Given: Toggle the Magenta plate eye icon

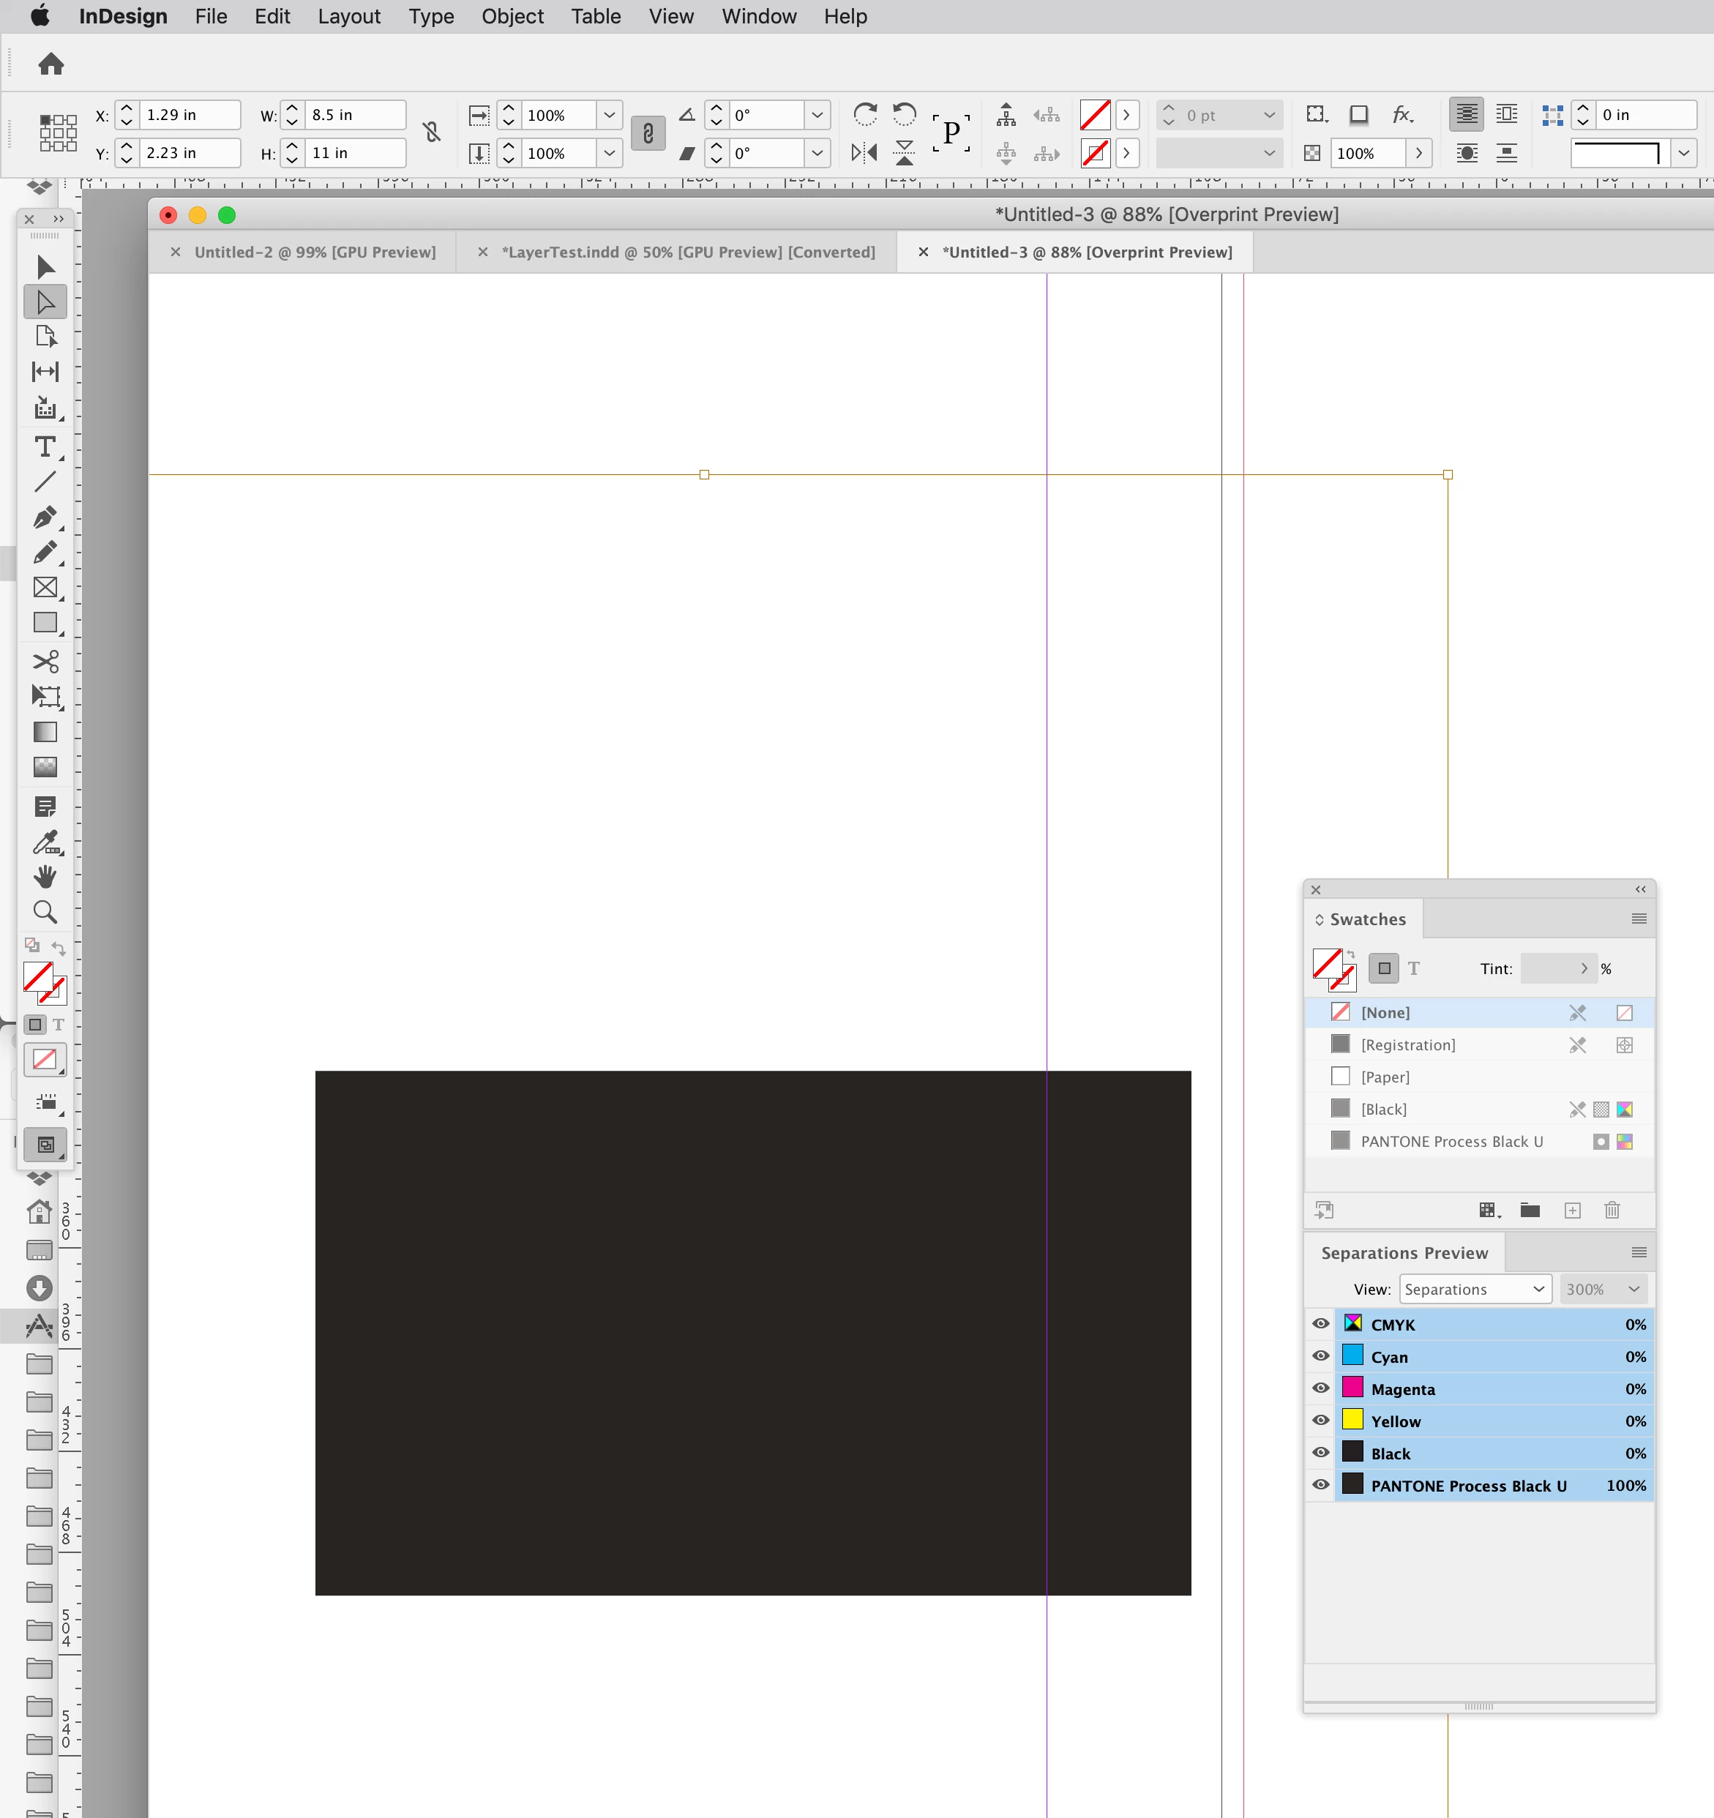Looking at the screenshot, I should [1320, 1388].
